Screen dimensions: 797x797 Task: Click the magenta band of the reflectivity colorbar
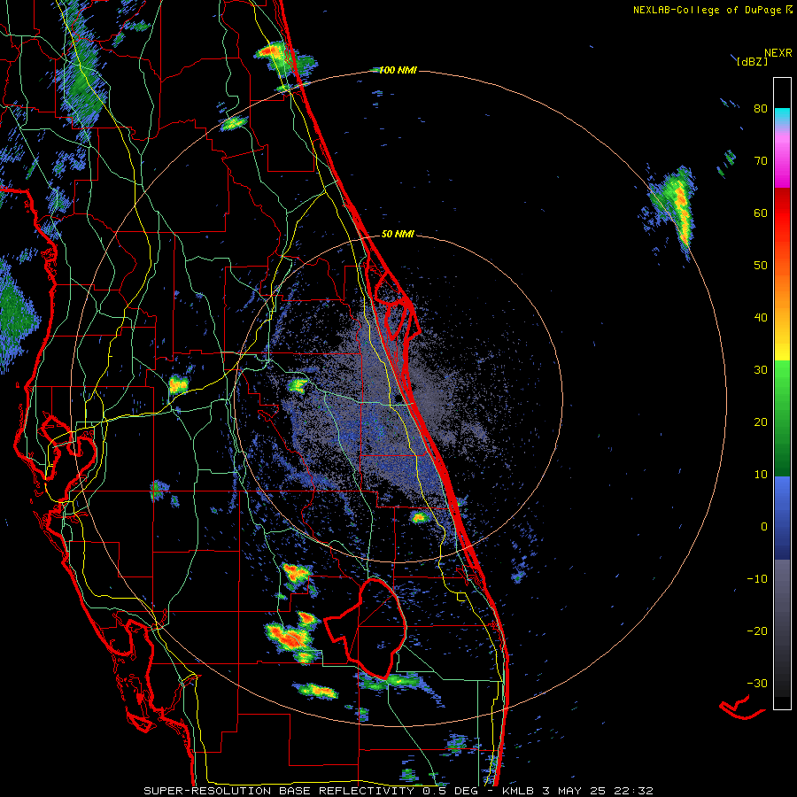pyautogui.click(x=782, y=163)
